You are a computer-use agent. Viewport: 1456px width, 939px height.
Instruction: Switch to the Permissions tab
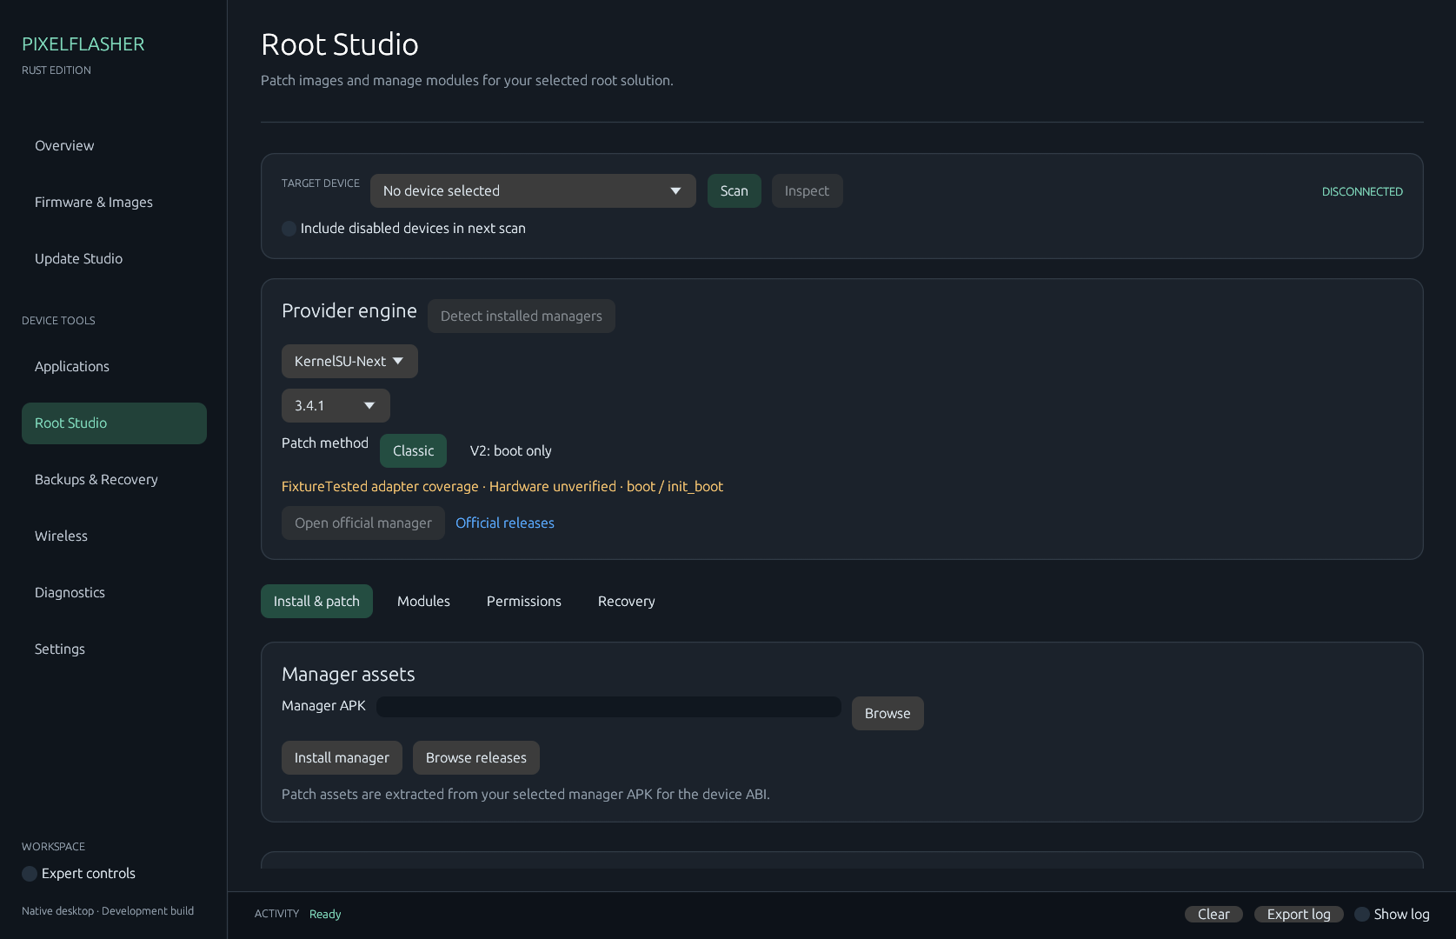click(524, 602)
